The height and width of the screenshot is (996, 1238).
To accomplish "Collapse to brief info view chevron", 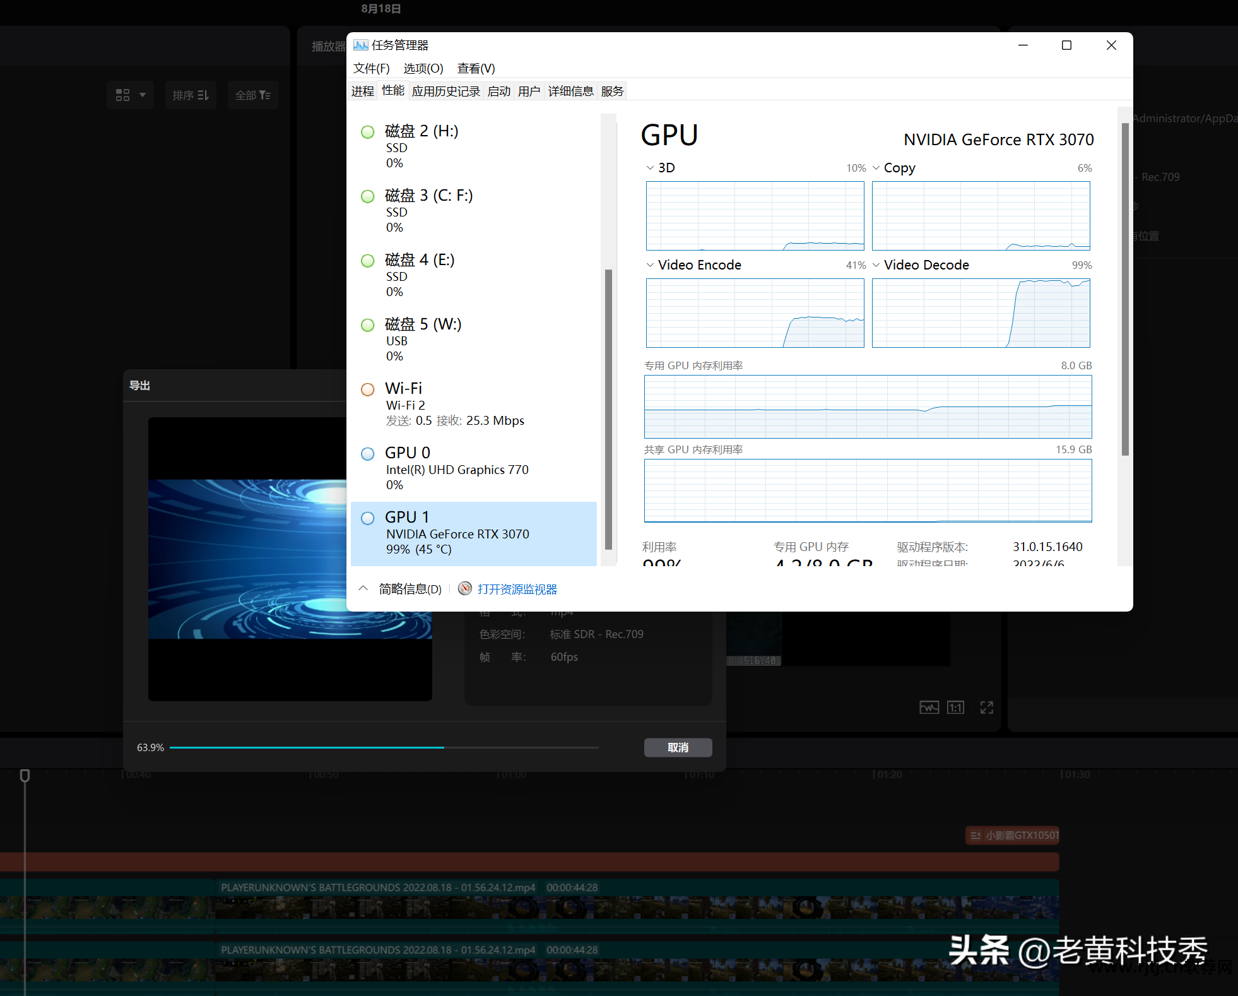I will (x=363, y=588).
